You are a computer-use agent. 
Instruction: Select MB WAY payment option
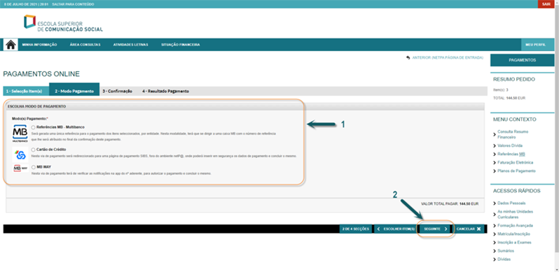pos(33,167)
